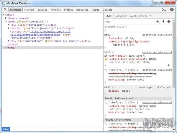Screen dimensions: 177x133
Task: Collapse the body element node
Action: [x=6, y=22]
